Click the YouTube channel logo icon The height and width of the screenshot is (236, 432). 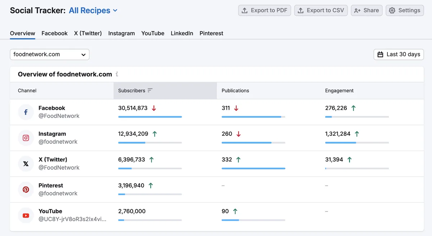(26, 215)
